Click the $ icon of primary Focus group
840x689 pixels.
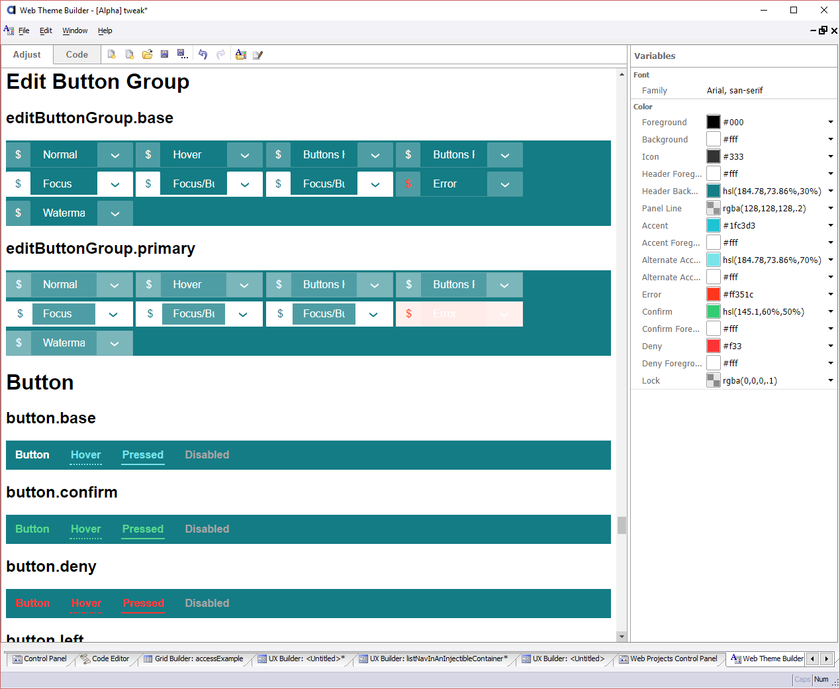pos(20,313)
